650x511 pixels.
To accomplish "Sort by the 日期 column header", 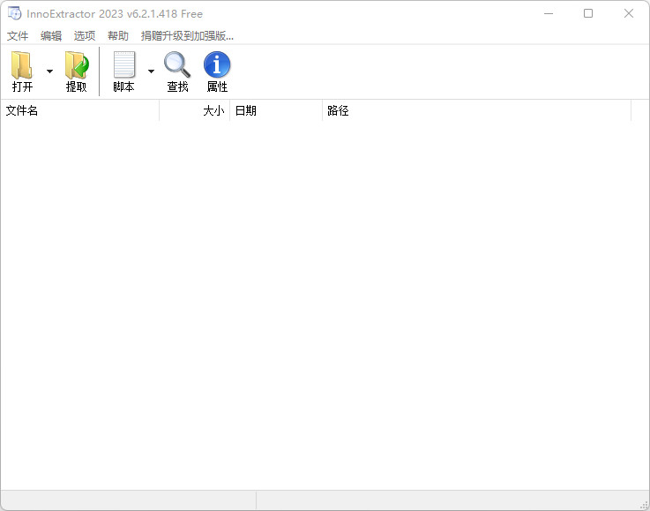I will (x=276, y=110).
